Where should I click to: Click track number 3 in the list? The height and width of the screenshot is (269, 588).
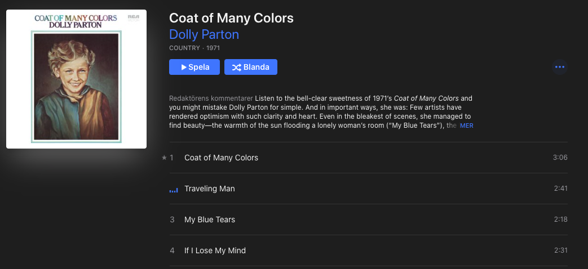(172, 219)
